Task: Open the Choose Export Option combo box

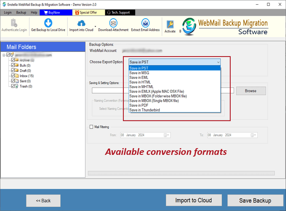Action: 174,62
